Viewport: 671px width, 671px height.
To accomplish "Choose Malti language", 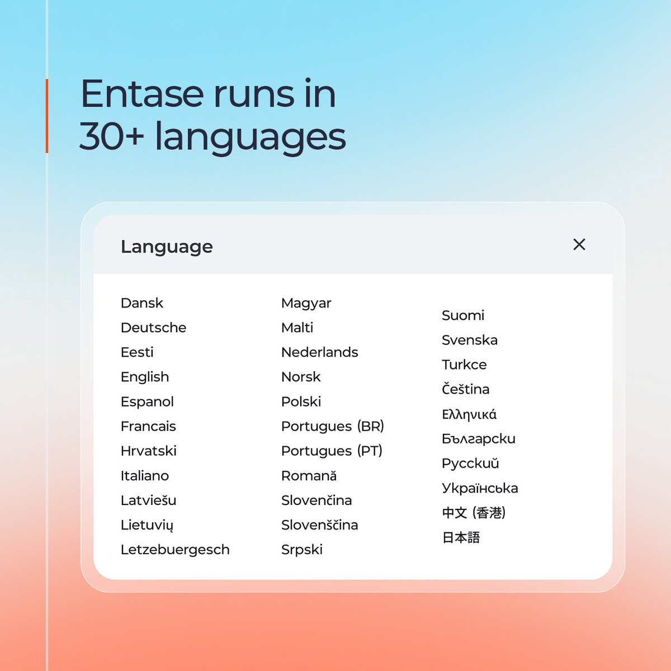I will 297,328.
